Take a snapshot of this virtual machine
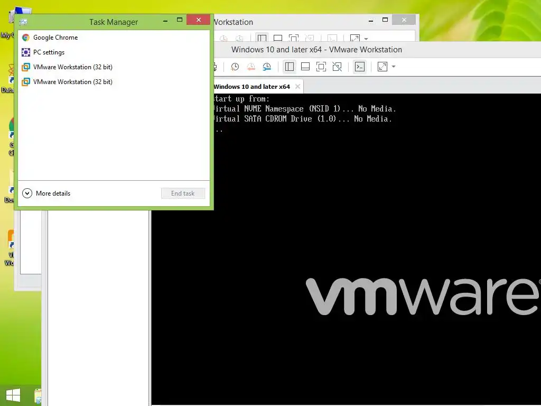Viewport: 541px width, 406px height. pyautogui.click(x=235, y=67)
